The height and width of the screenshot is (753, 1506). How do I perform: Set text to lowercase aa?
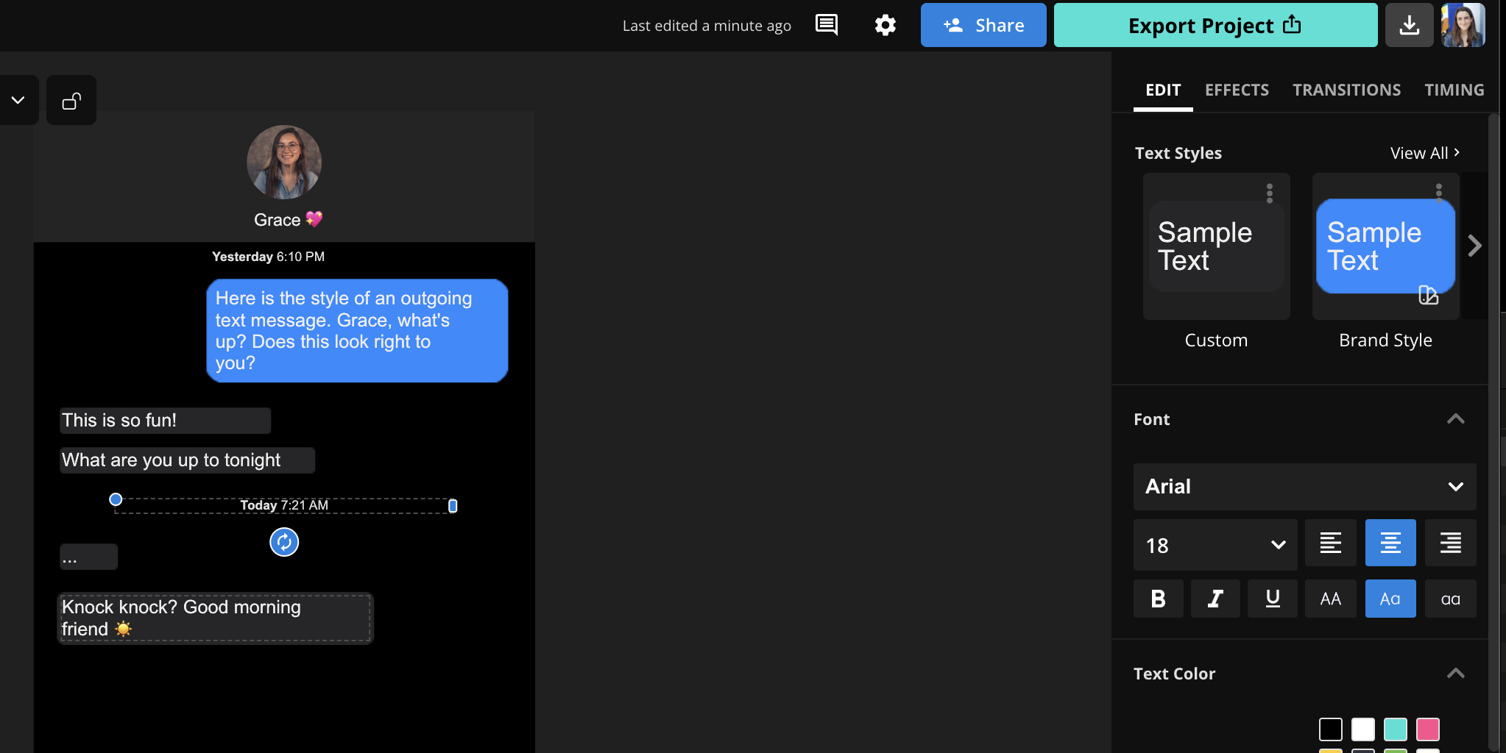click(1451, 599)
